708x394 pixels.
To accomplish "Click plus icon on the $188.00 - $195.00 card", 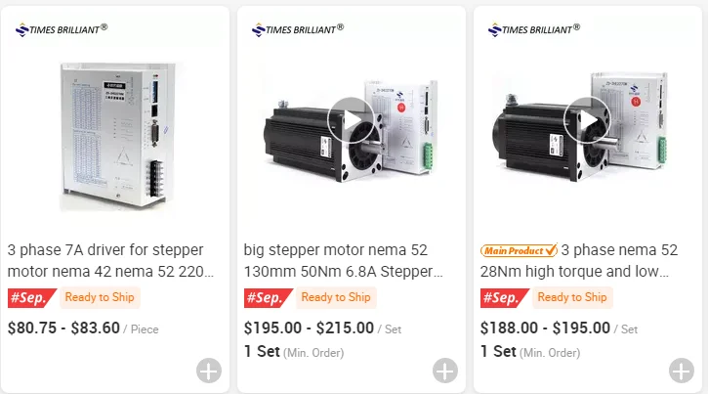I will [681, 371].
